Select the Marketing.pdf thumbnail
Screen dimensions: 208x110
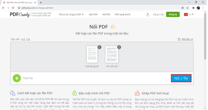tap(92, 54)
